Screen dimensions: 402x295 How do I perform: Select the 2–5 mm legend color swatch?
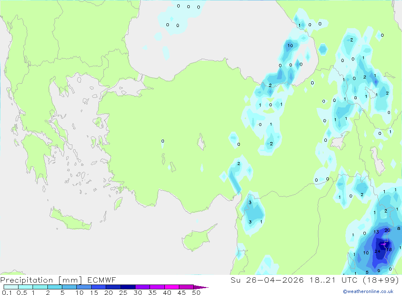click(55, 287)
